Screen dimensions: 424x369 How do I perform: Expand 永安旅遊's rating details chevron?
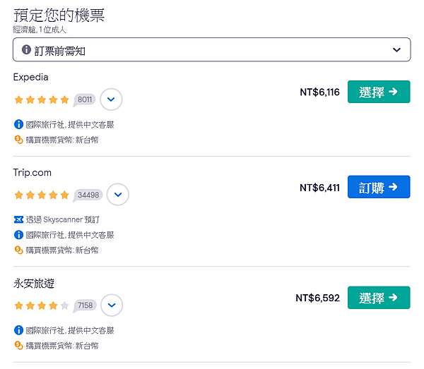click(x=112, y=305)
